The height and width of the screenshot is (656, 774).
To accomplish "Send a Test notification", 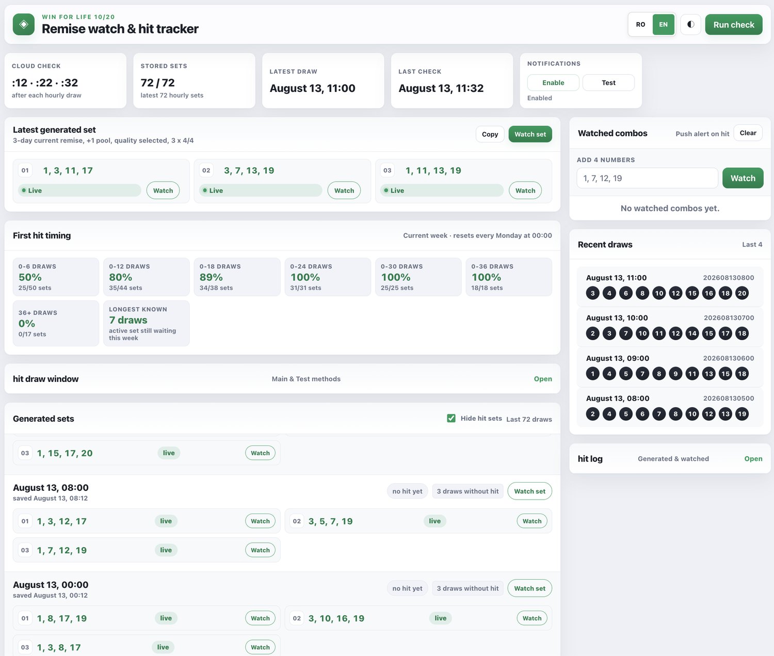I will tap(608, 83).
